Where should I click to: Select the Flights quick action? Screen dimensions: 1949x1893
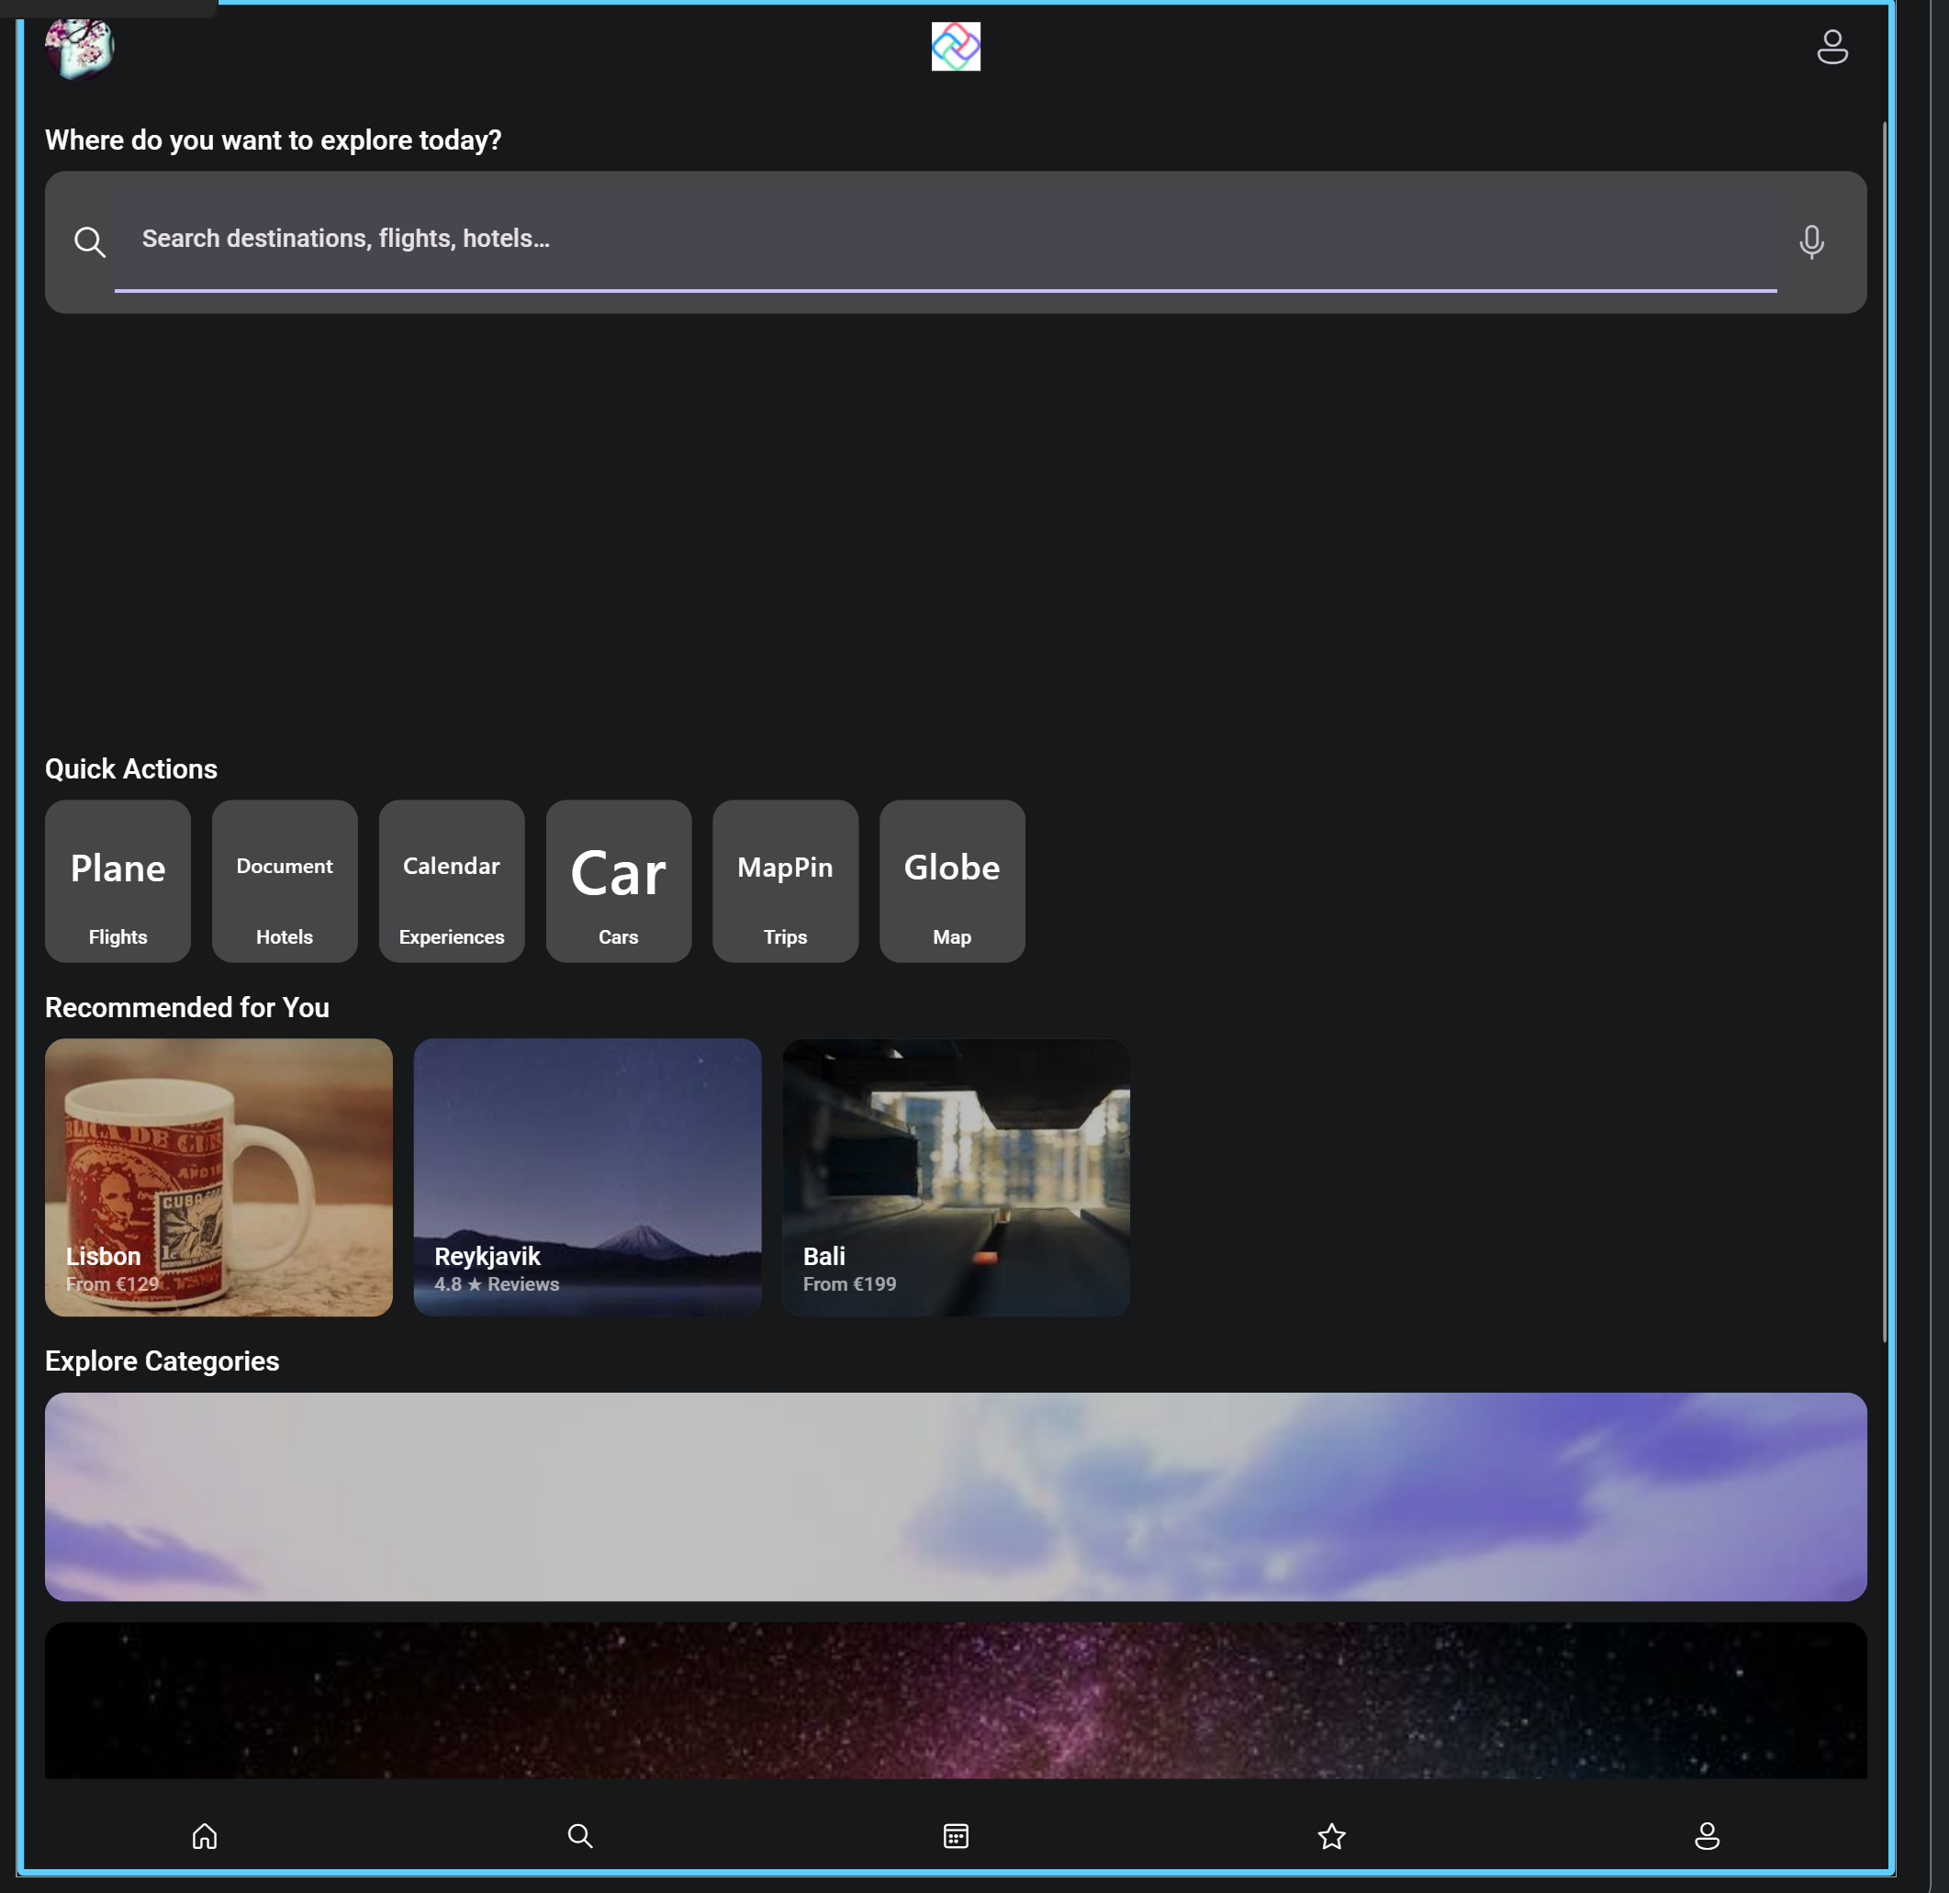[118, 881]
